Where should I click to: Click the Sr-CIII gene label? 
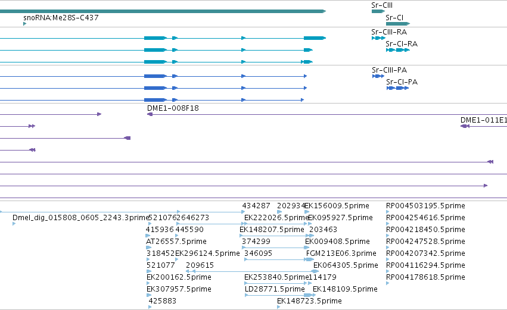(382, 5)
